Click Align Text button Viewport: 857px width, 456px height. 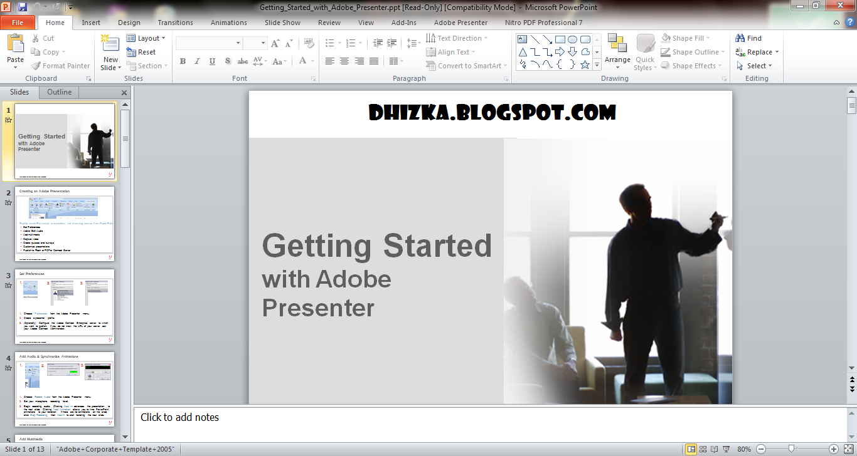point(450,52)
